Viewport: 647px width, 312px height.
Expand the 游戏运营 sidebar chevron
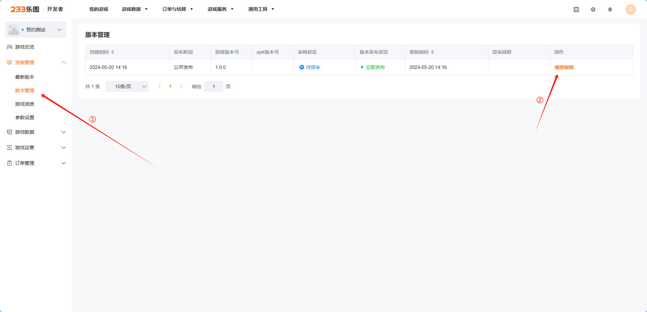pos(64,148)
